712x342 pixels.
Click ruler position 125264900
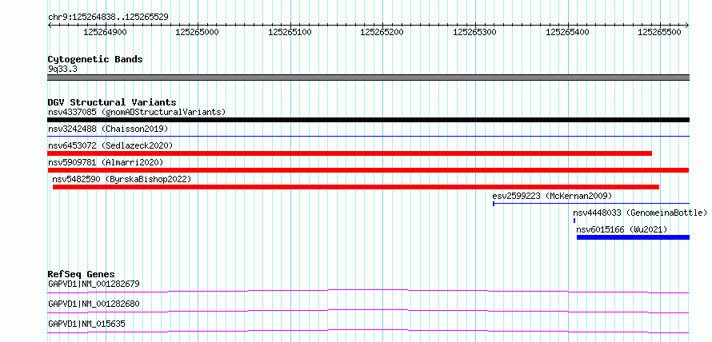[106, 32]
